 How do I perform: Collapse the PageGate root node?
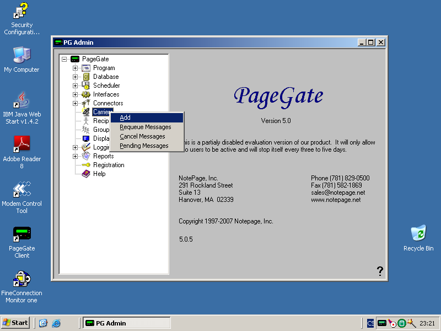point(64,59)
